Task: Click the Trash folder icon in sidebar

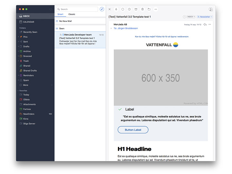Action: click(21, 61)
